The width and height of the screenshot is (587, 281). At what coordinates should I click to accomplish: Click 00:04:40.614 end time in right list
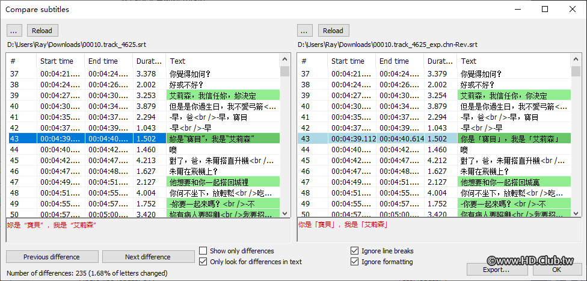pyautogui.click(x=402, y=138)
